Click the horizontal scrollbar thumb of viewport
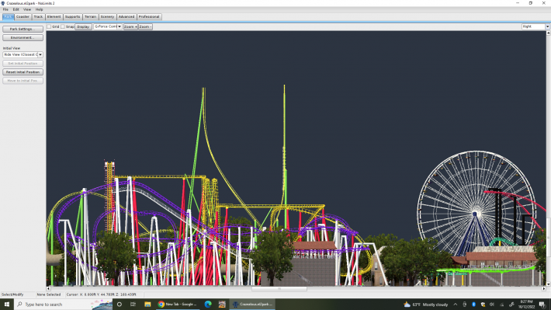This screenshot has height=310, width=551. 279,288
